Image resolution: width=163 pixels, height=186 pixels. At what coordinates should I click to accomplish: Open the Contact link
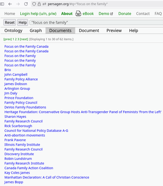[143, 13]
